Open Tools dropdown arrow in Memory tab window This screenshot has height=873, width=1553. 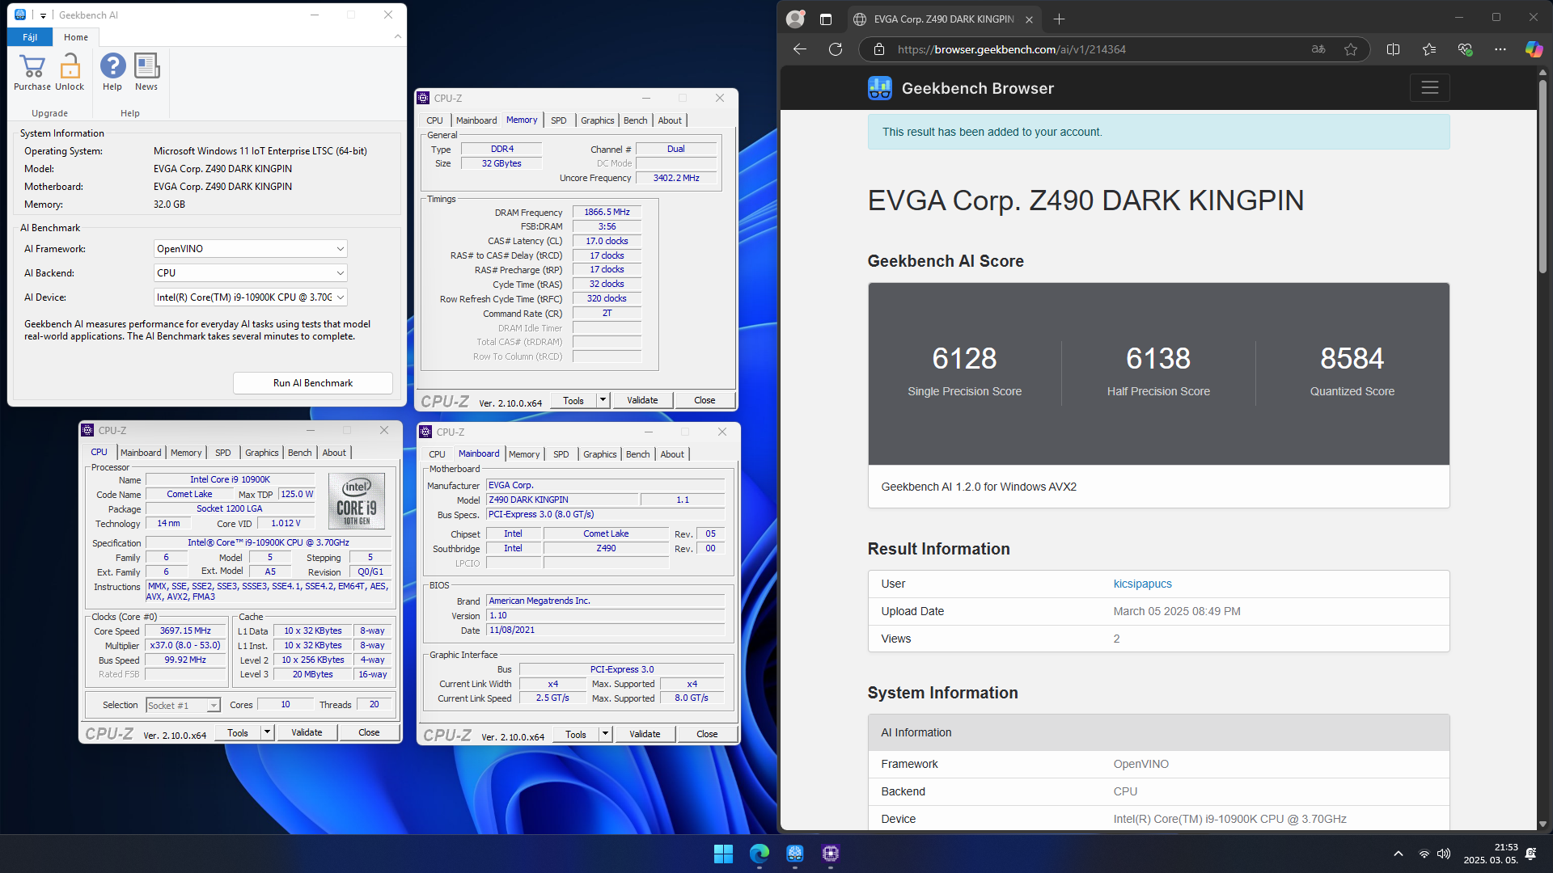pyautogui.click(x=603, y=400)
